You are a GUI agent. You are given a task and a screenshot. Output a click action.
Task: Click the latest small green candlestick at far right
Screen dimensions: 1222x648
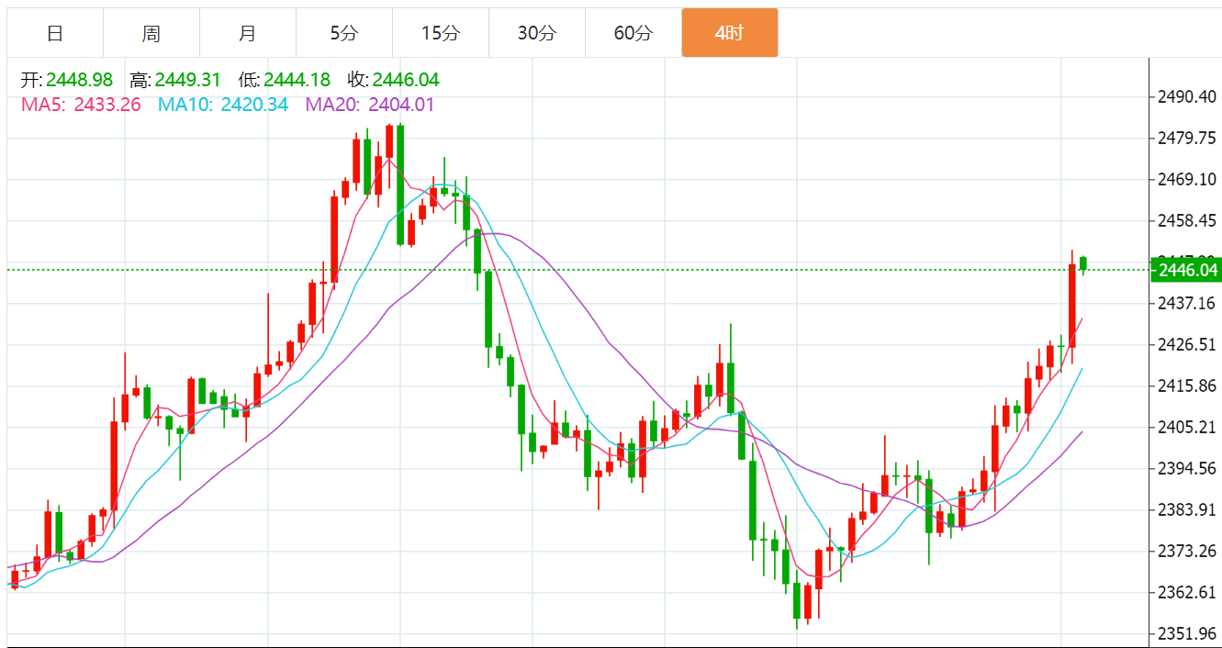click(1083, 264)
